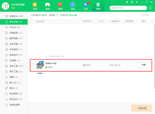Click the search magnifier icon
The height and width of the screenshot is (114, 155).
pyautogui.click(x=144, y=8)
